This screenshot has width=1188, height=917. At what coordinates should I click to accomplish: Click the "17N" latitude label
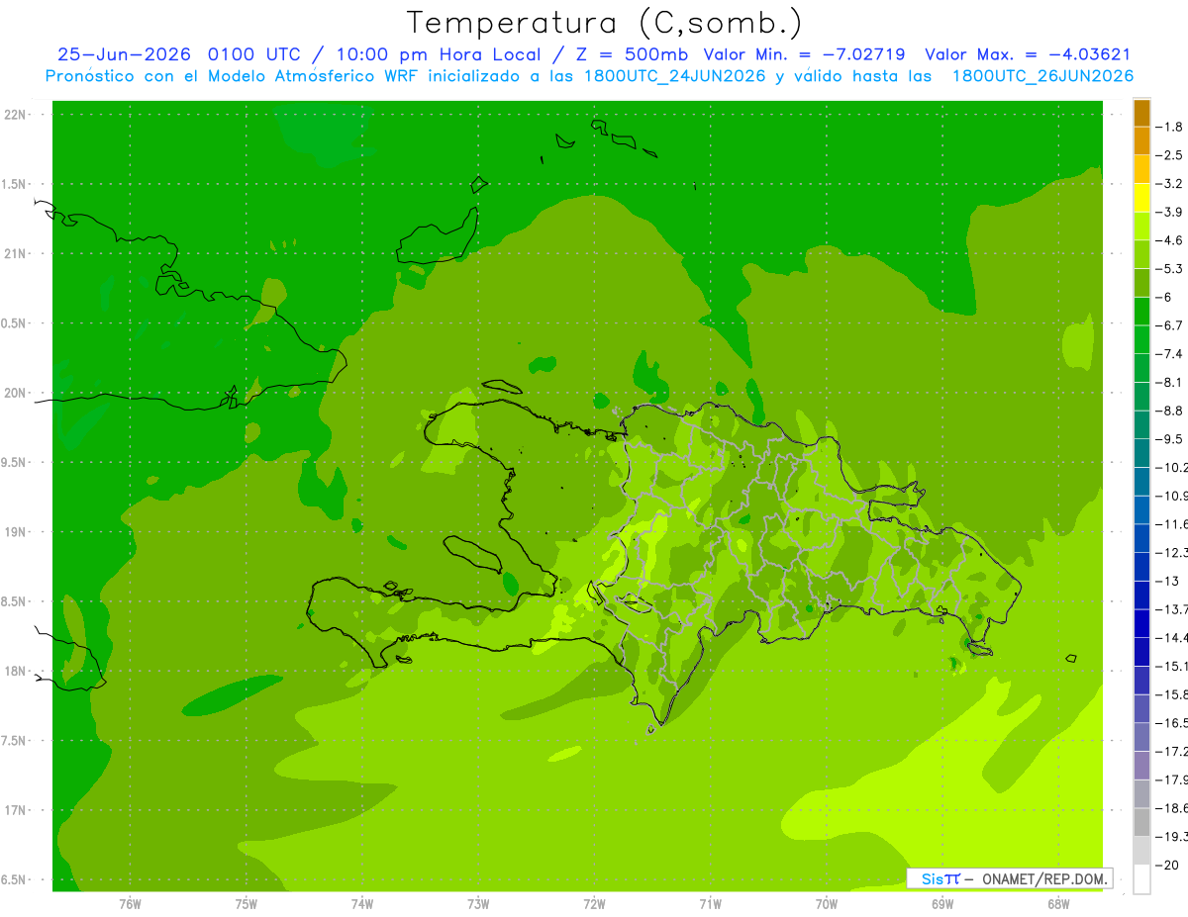point(16,810)
